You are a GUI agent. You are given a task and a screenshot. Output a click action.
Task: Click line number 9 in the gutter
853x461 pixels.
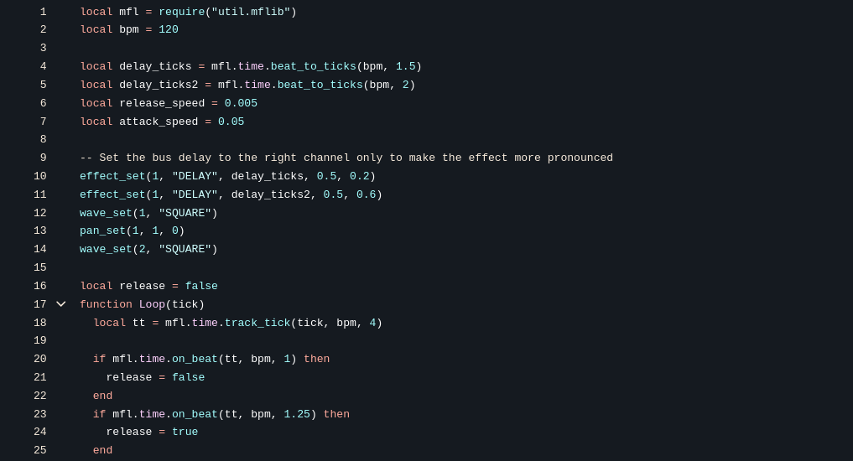click(x=43, y=158)
